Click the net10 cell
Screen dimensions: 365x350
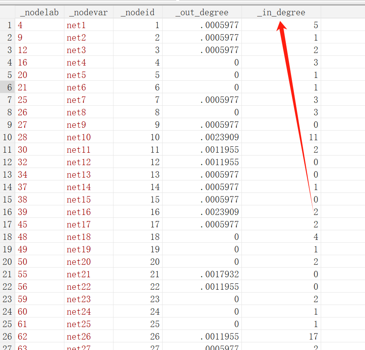tap(89, 137)
